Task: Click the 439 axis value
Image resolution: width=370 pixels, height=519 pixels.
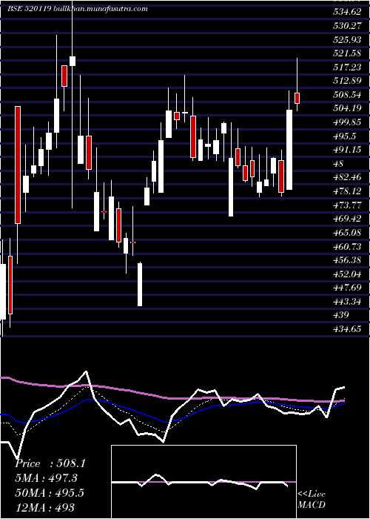Action: (341, 315)
